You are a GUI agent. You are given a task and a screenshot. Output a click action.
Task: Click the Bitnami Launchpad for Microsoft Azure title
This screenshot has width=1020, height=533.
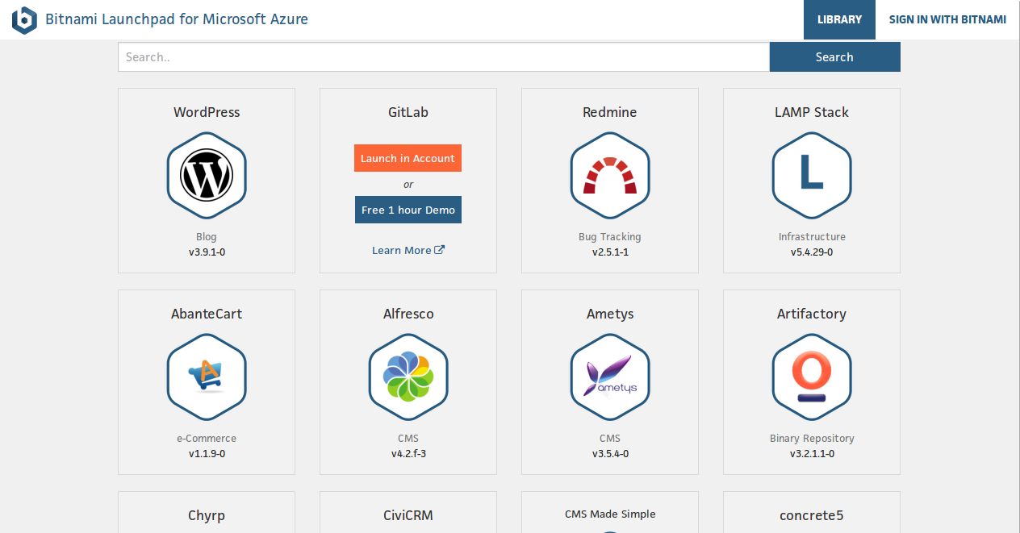(x=177, y=19)
